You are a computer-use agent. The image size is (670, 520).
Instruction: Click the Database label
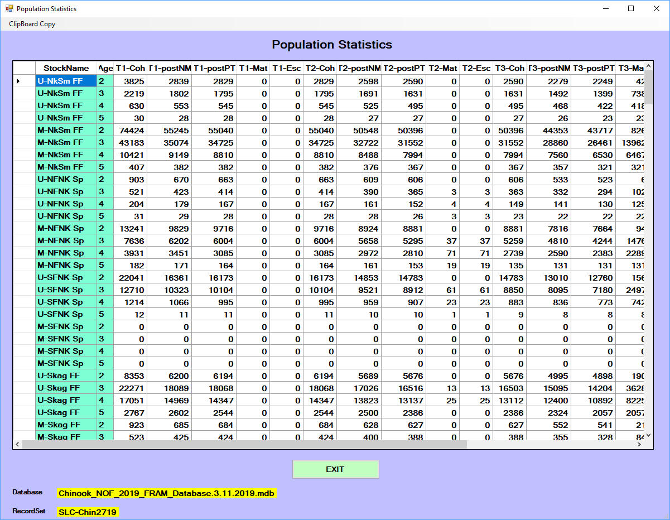point(27,492)
